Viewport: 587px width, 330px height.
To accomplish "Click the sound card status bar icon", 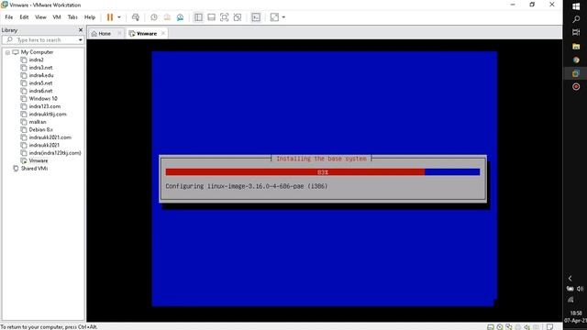I will point(527,327).
